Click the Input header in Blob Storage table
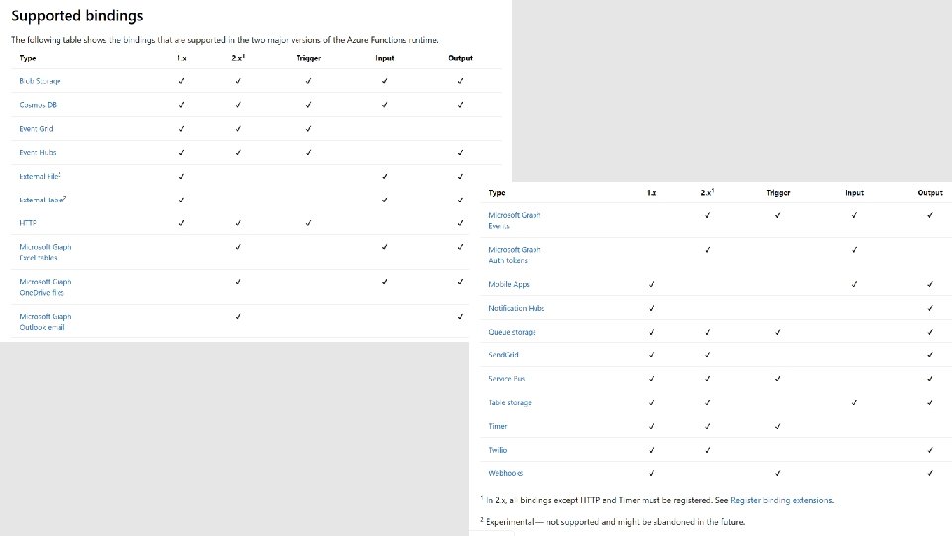 point(385,58)
